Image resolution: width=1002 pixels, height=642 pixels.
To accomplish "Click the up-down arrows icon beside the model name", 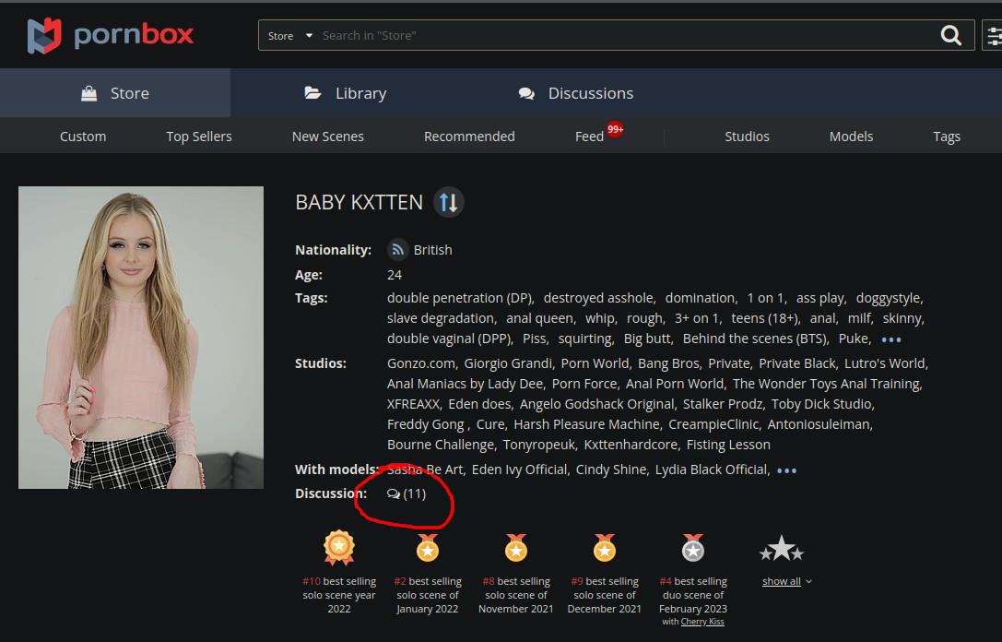I will click(448, 202).
